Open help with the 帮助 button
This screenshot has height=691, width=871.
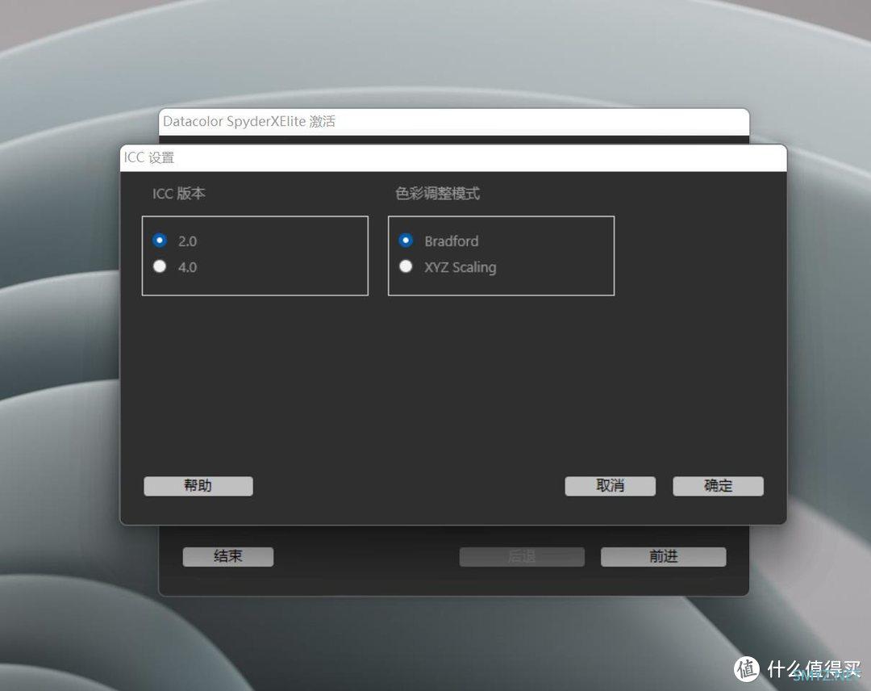(198, 486)
